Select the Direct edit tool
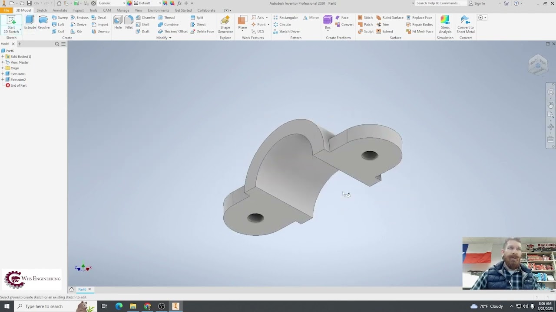 pyautogui.click(x=198, y=24)
